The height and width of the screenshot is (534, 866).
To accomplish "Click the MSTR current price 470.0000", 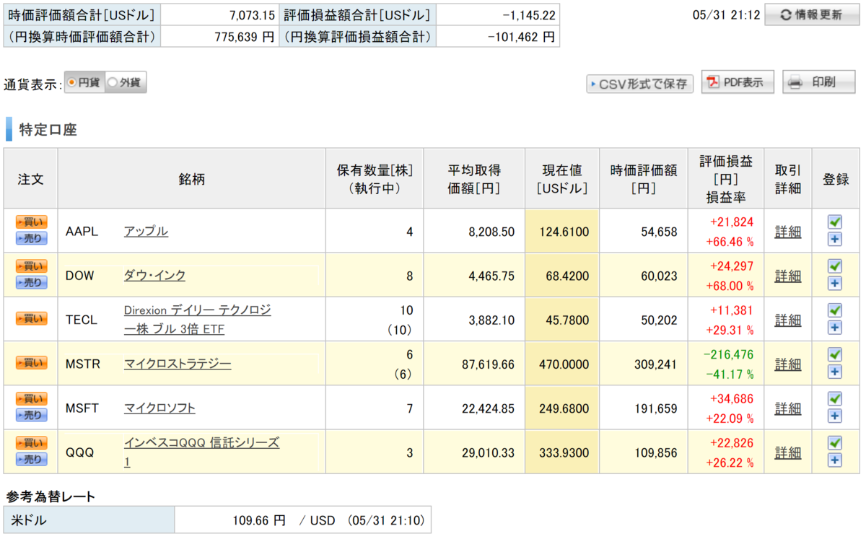I will pyautogui.click(x=564, y=364).
